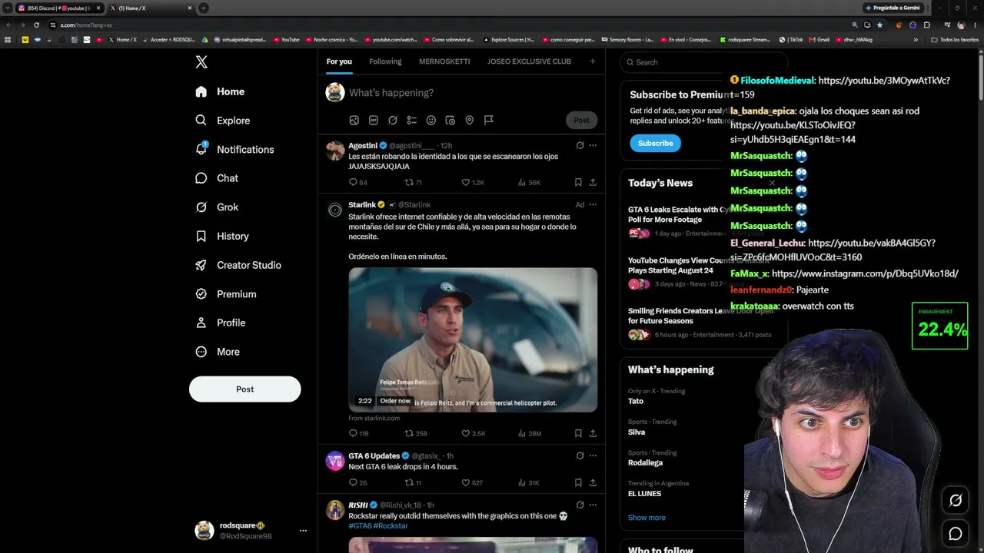
Task: Expand the More menu in the sidebar
Action: [x=218, y=352]
